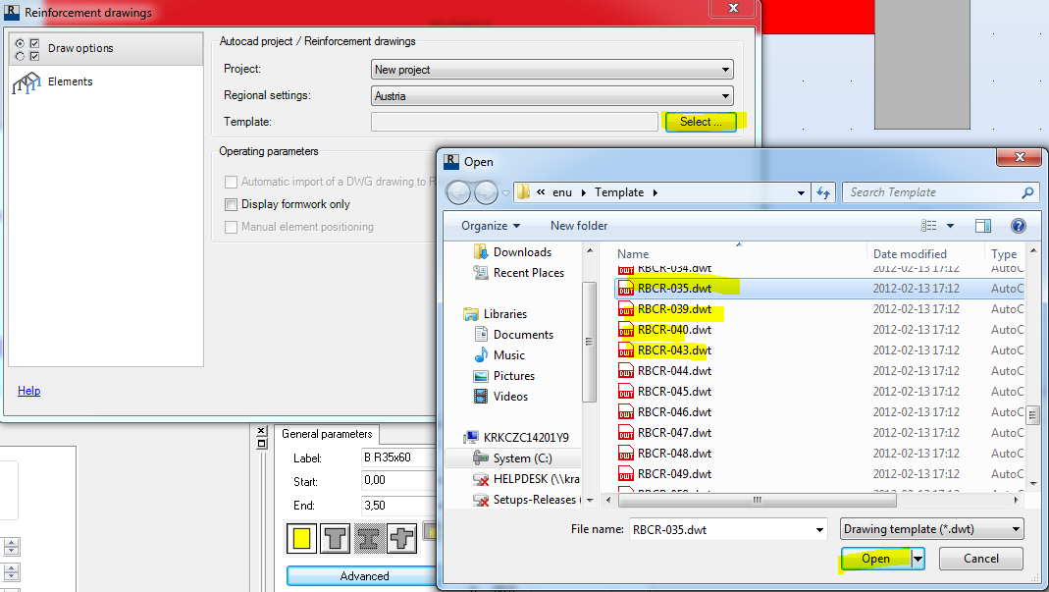Select the I-beam cross-section profile icon
Screen dimensions: 1049x592
[367, 538]
